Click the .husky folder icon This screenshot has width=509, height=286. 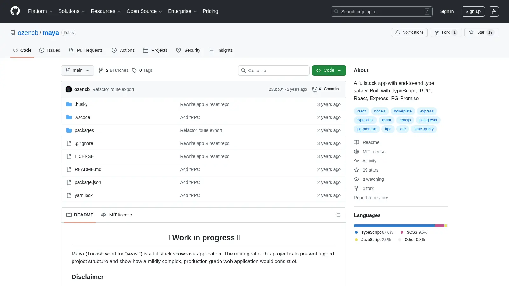click(x=69, y=104)
